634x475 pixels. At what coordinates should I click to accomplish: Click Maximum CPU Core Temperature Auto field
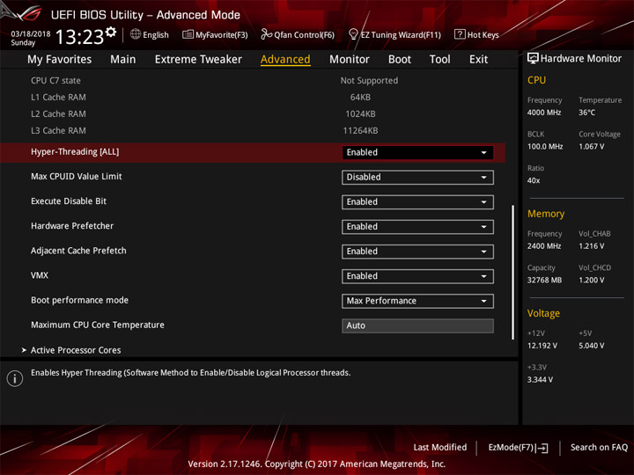417,325
